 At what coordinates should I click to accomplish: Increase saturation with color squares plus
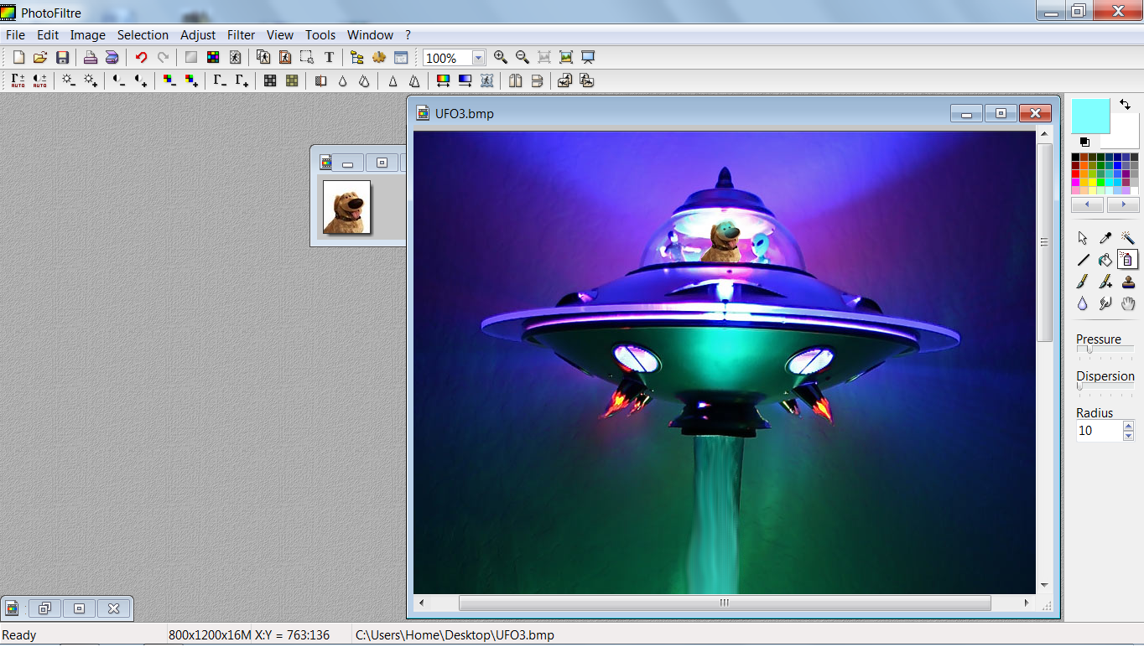(191, 80)
